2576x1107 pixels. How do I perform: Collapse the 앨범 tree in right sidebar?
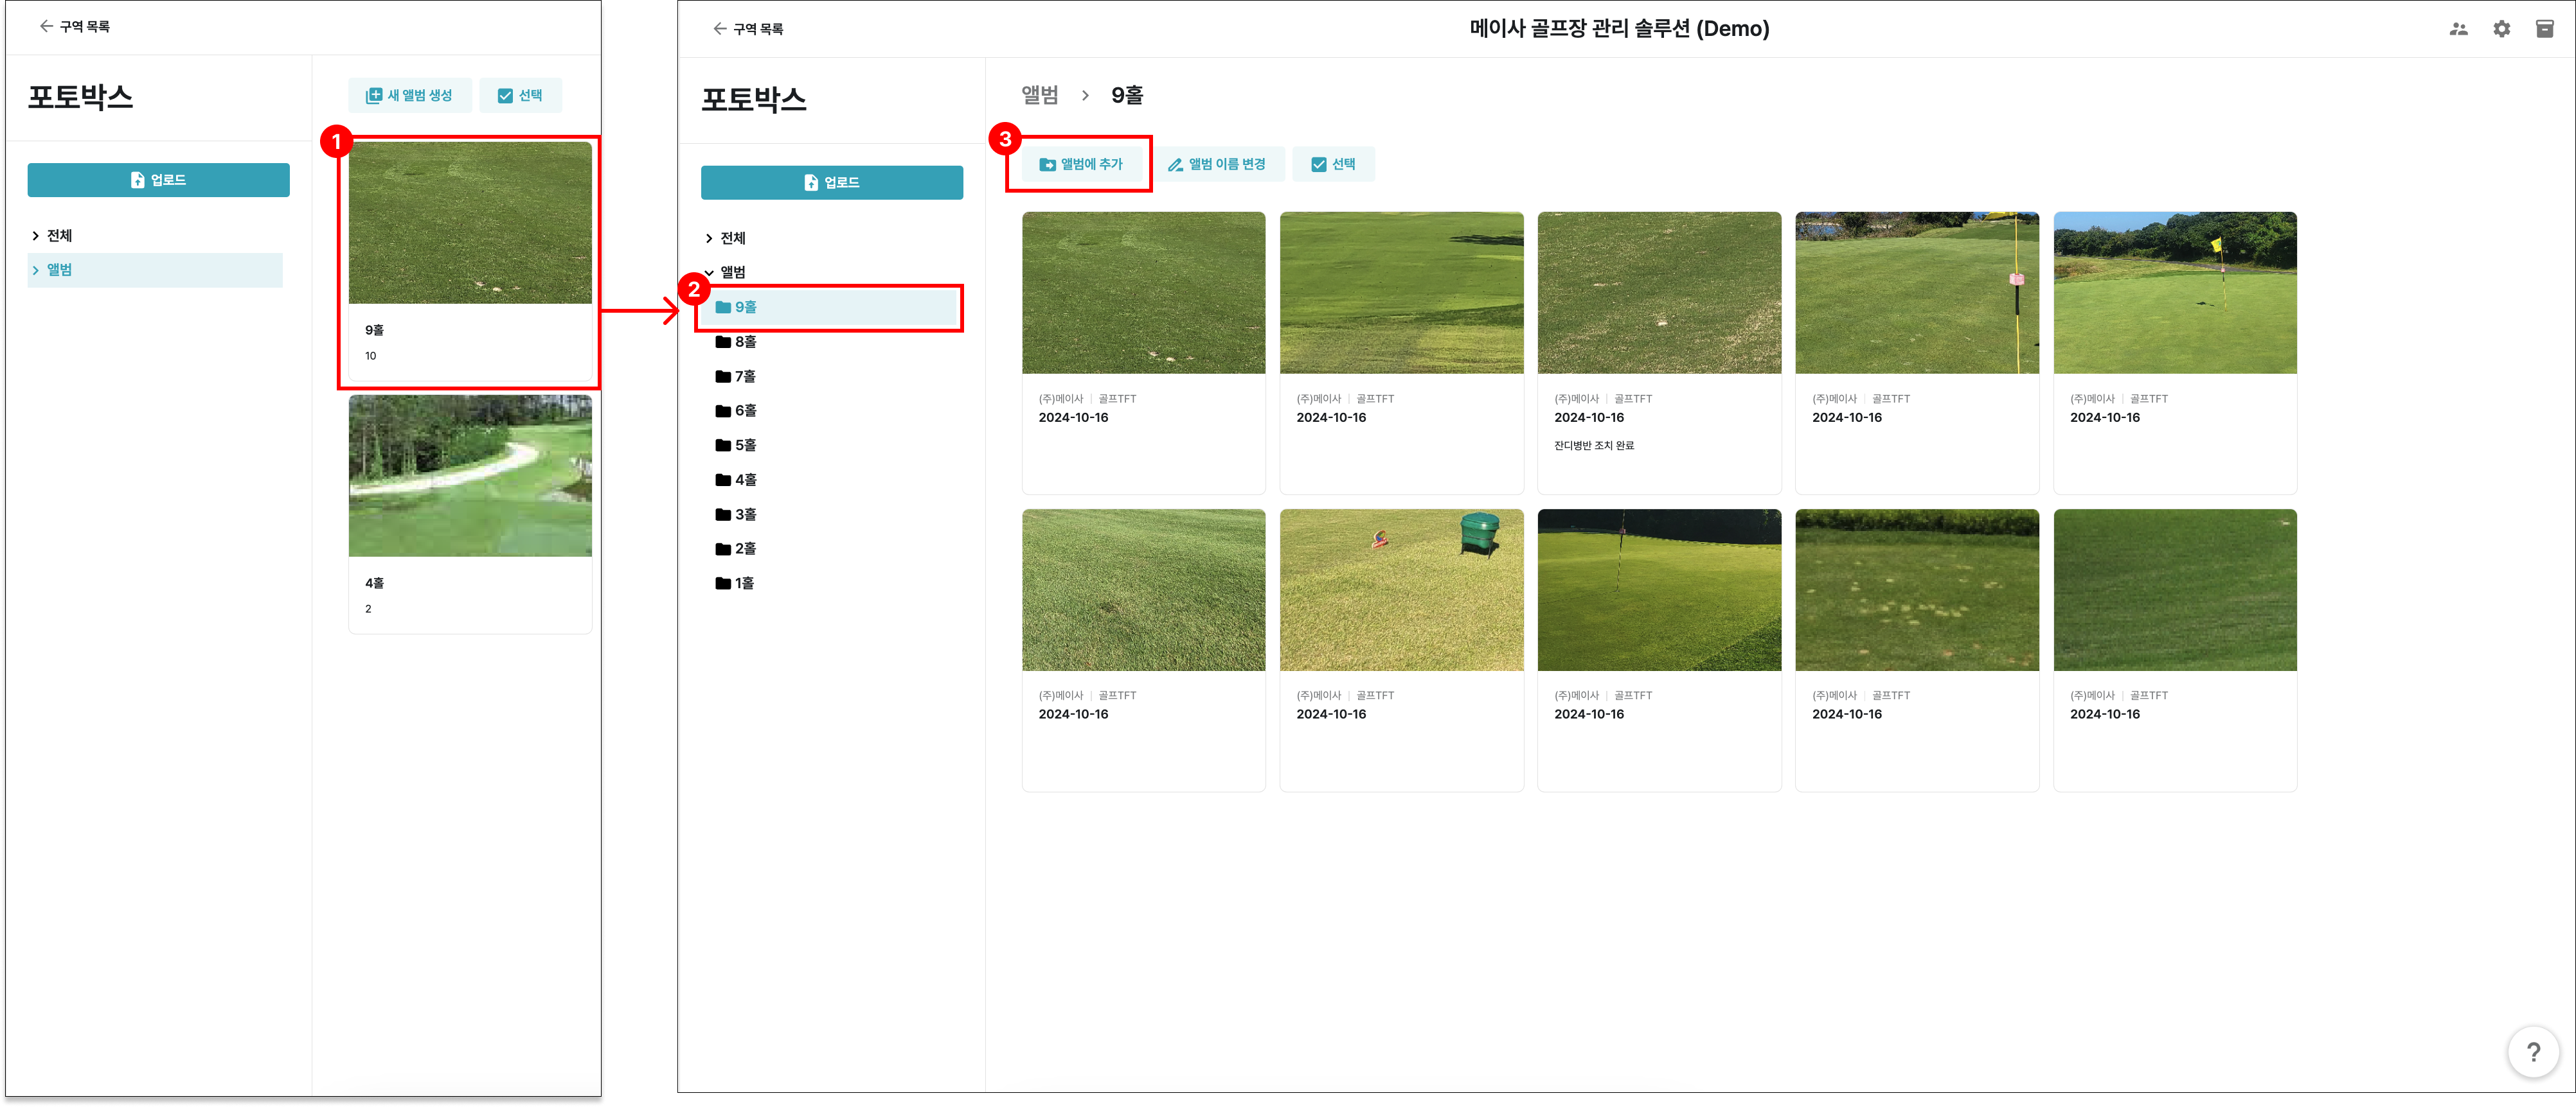[709, 272]
